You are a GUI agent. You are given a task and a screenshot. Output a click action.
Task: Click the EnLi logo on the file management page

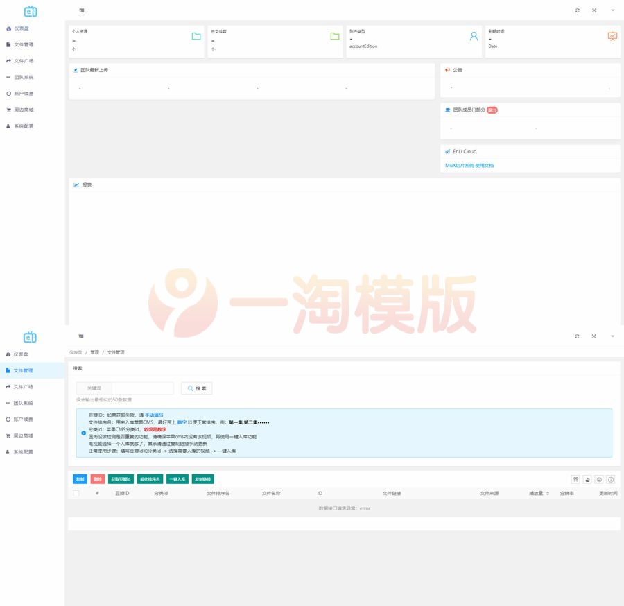[31, 338]
